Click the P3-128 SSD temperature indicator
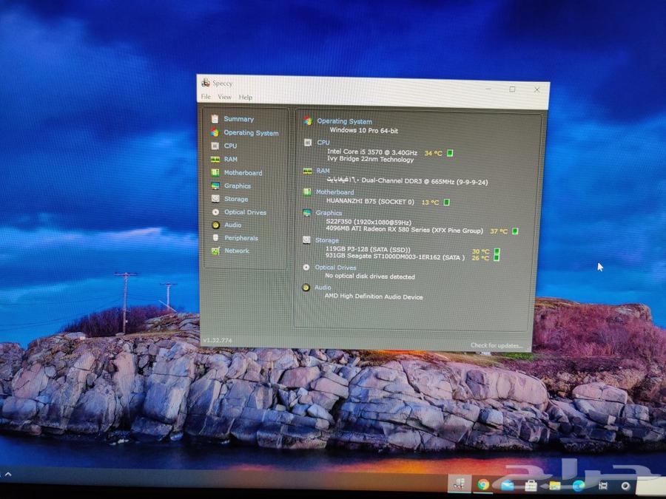Viewport: 666px width, 499px height. coord(497,251)
